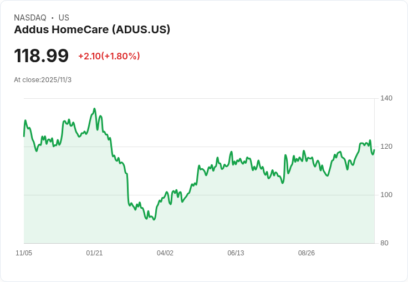
Task: Click the 120 y-axis label
Action: [386, 147]
